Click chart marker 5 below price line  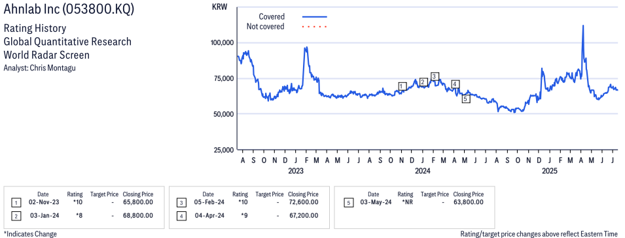coord(466,99)
